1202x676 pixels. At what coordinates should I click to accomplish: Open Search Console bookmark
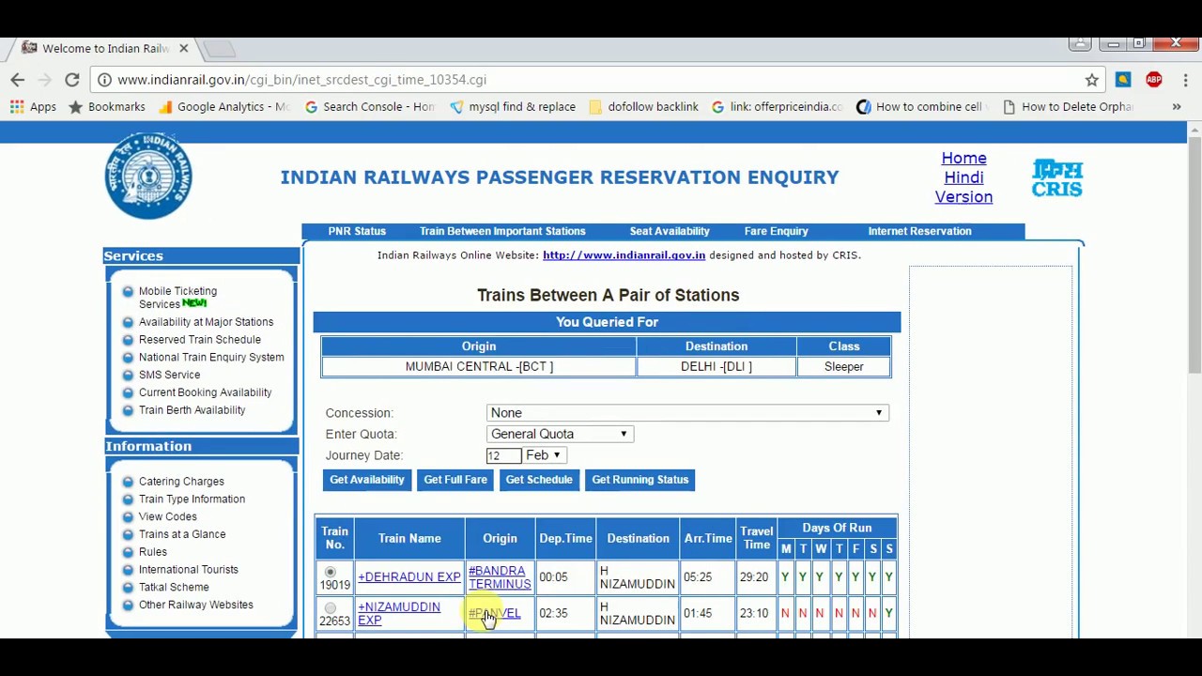click(x=370, y=107)
